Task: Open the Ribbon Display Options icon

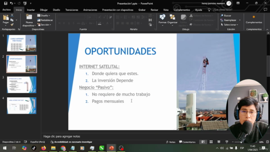Action: 238,3
